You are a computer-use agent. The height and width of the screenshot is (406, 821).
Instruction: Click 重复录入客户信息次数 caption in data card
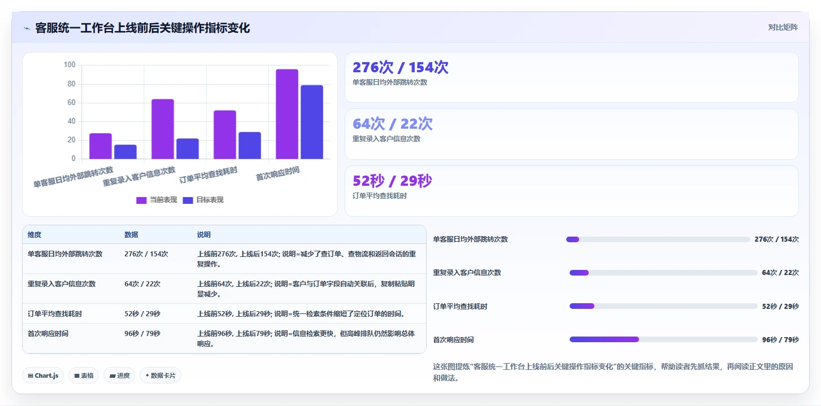pos(386,138)
